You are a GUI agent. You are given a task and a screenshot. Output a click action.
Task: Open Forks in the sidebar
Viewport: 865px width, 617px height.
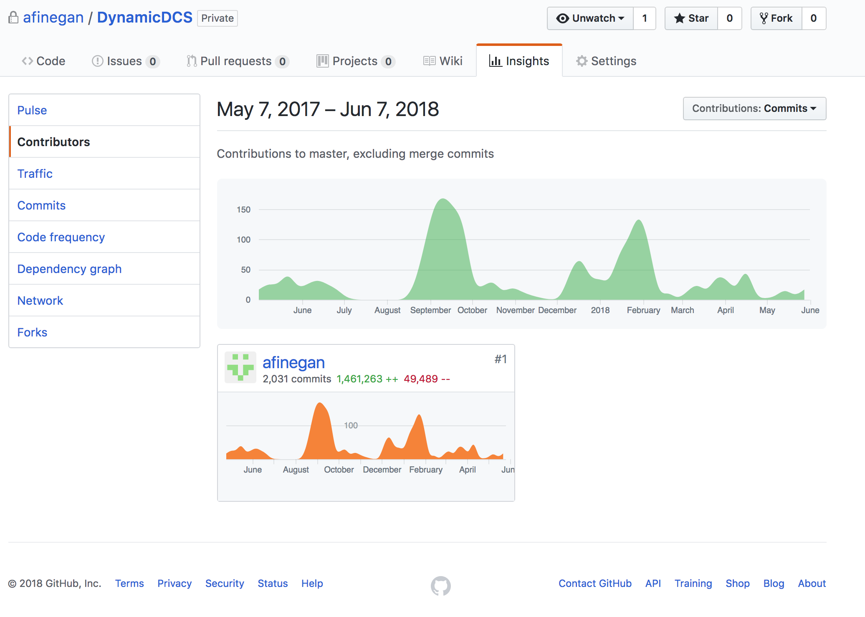(x=104, y=332)
